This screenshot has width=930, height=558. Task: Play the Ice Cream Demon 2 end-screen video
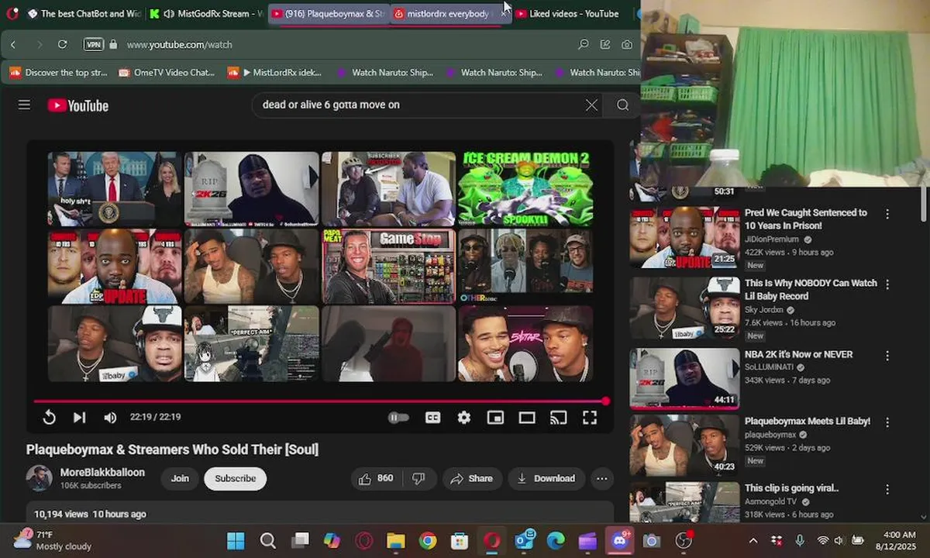click(525, 188)
